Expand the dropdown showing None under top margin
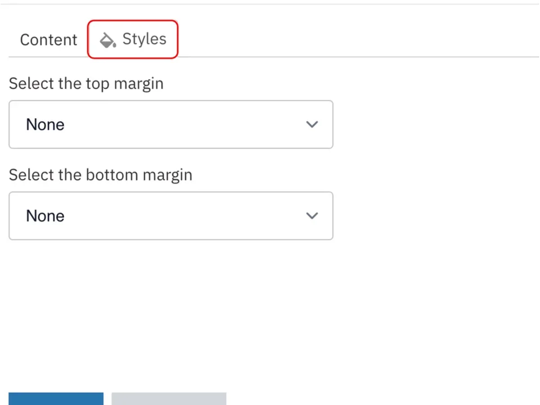This screenshot has width=540, height=405. (171, 124)
